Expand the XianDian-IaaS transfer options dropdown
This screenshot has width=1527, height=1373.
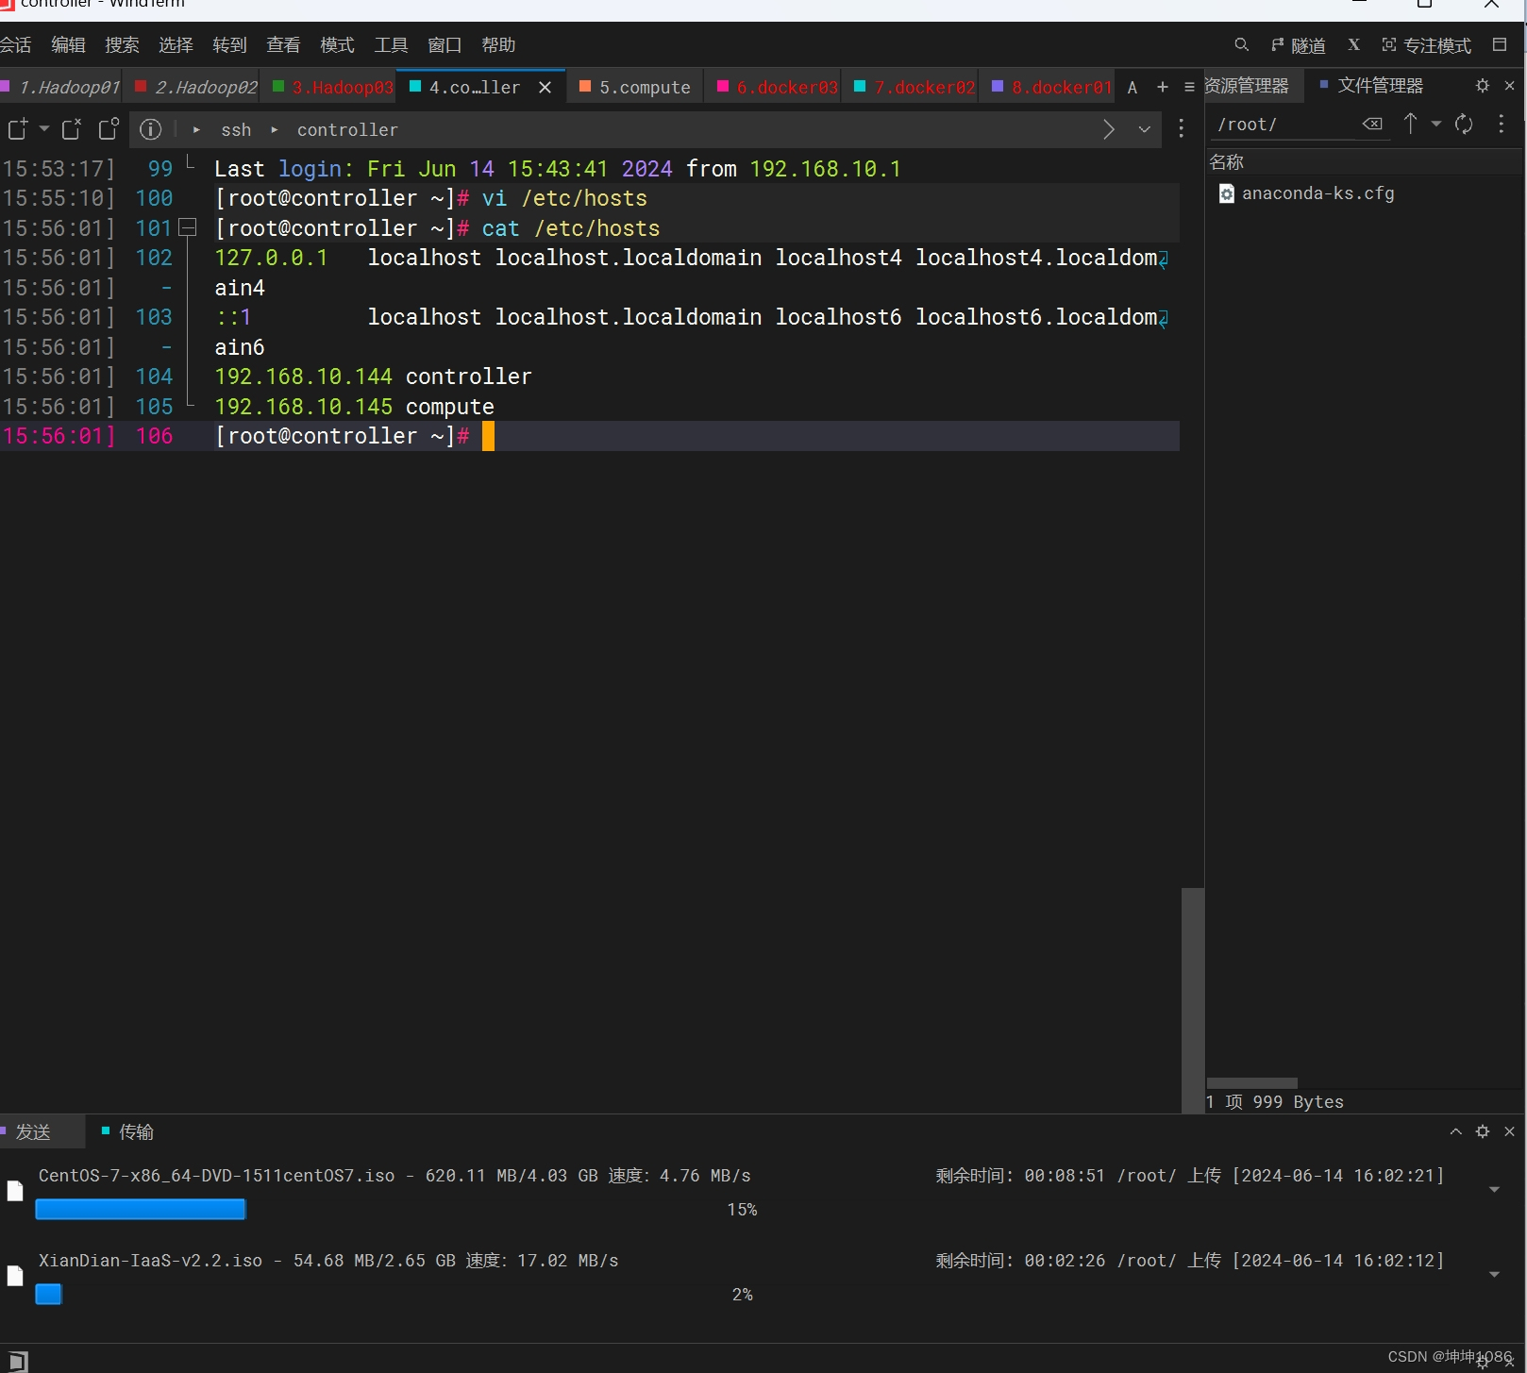tap(1494, 1274)
